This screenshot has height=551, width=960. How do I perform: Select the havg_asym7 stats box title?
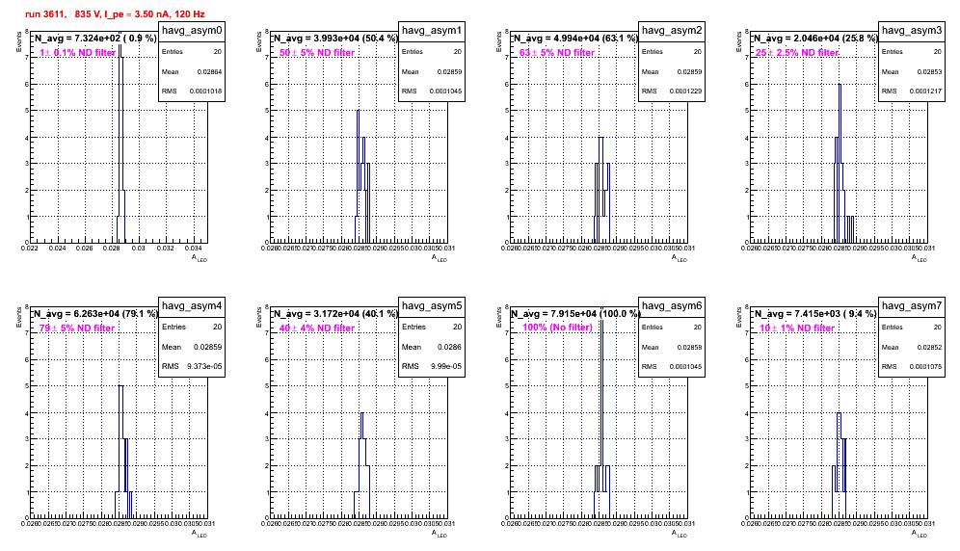click(x=912, y=305)
